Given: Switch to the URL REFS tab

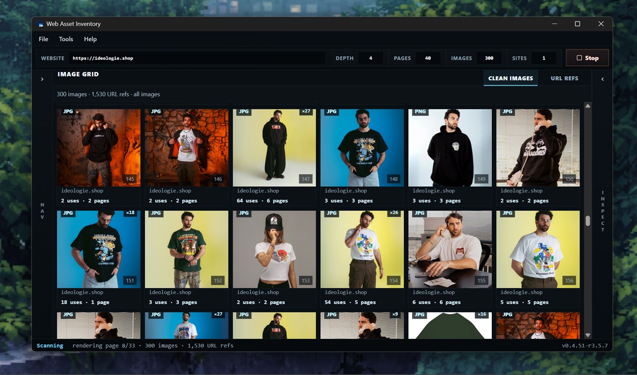Looking at the screenshot, I should pyautogui.click(x=564, y=78).
